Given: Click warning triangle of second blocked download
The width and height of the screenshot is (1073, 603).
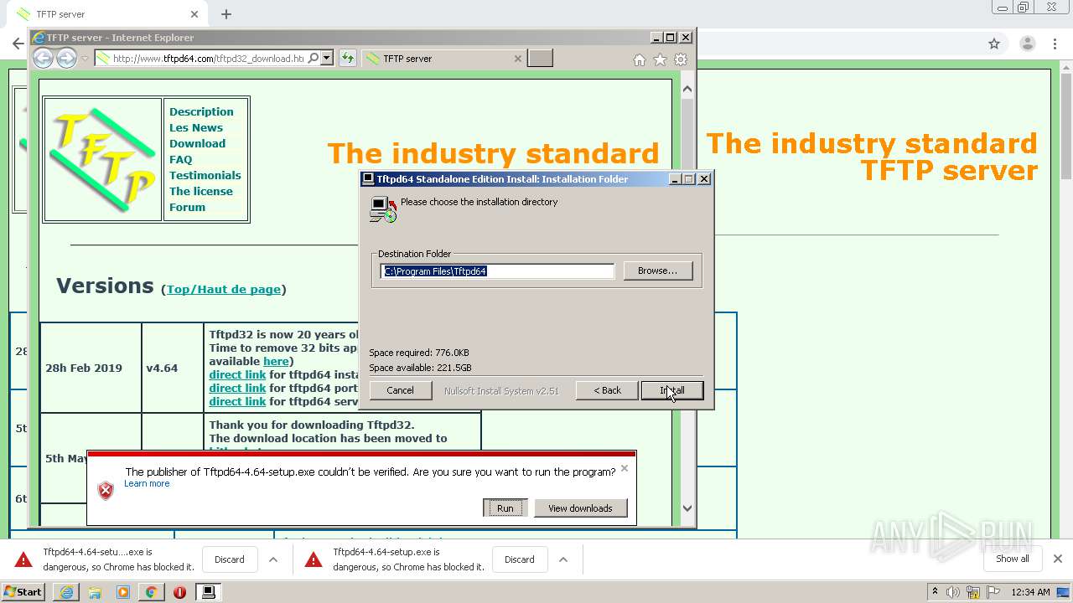Looking at the screenshot, I should click(313, 559).
